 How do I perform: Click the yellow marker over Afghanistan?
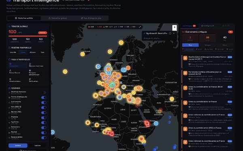(x=172, y=99)
